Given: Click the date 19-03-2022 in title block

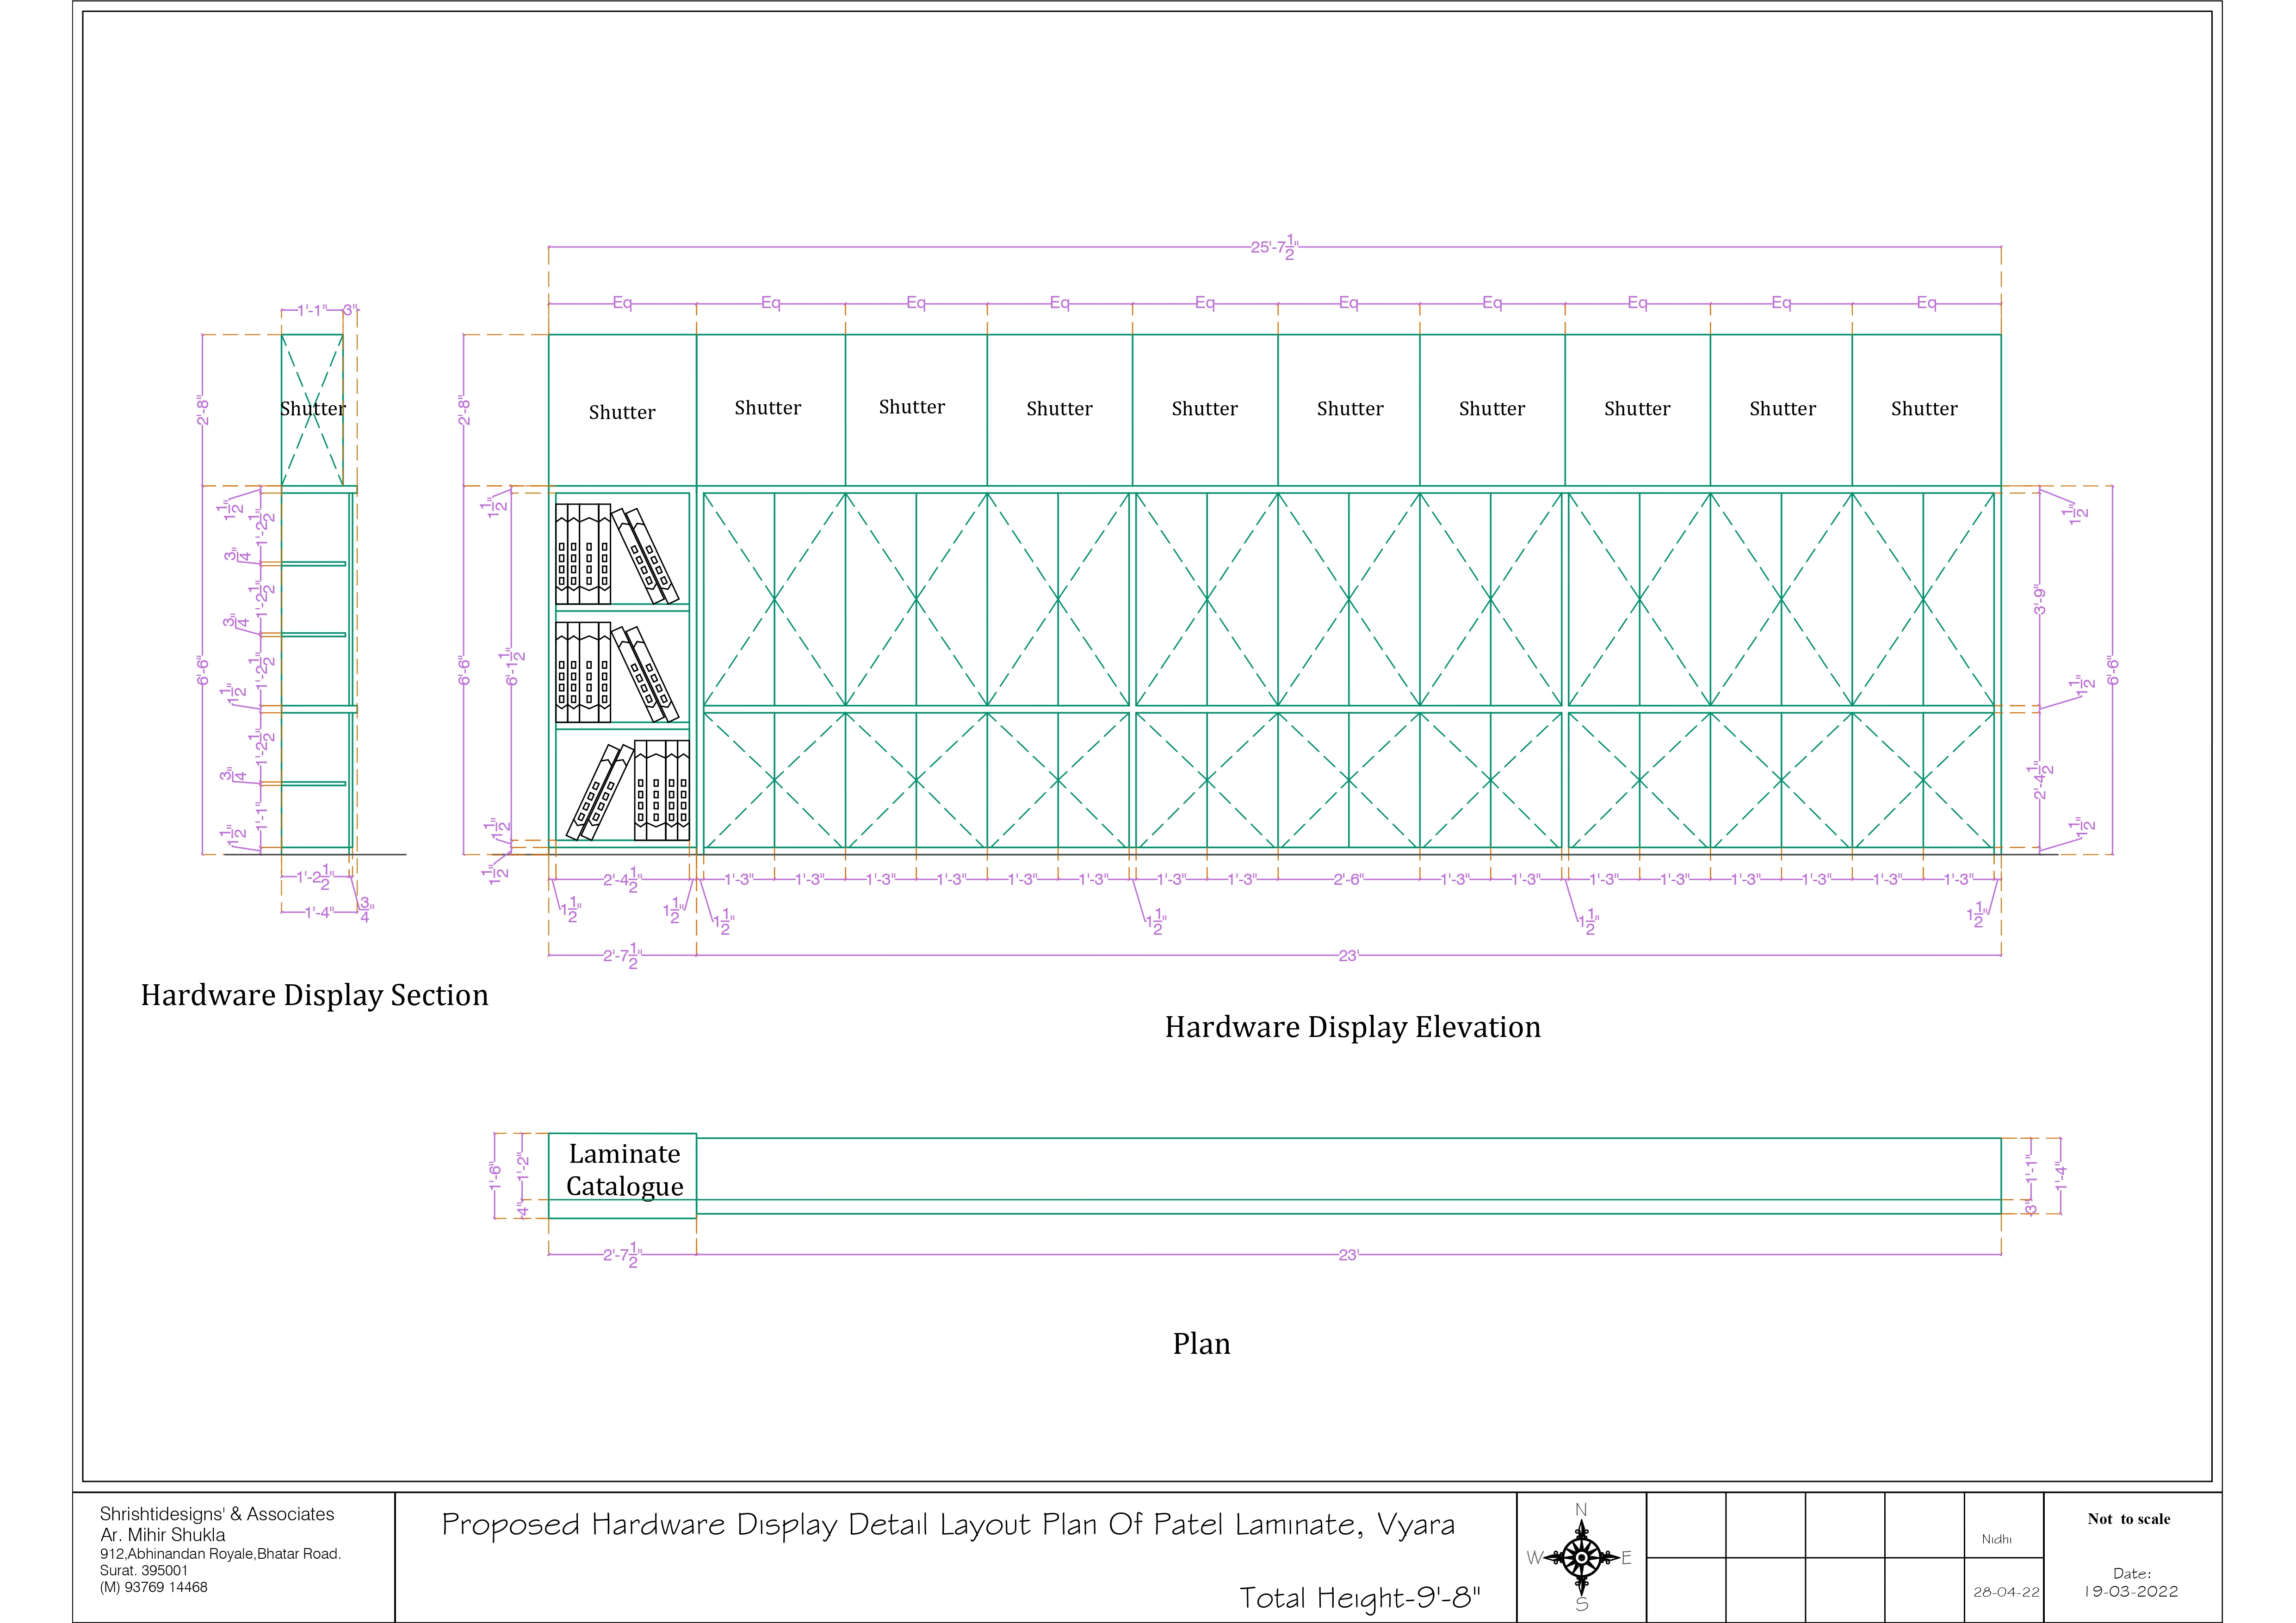Looking at the screenshot, I should (x=2131, y=1592).
